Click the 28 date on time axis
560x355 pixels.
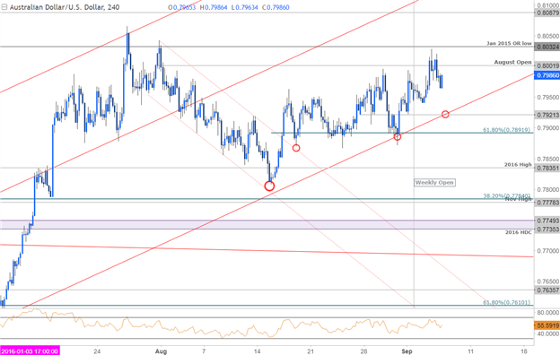[364, 351]
